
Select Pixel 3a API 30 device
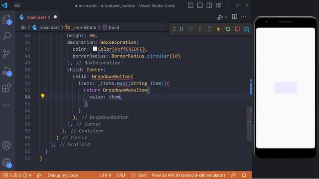pos(188,175)
